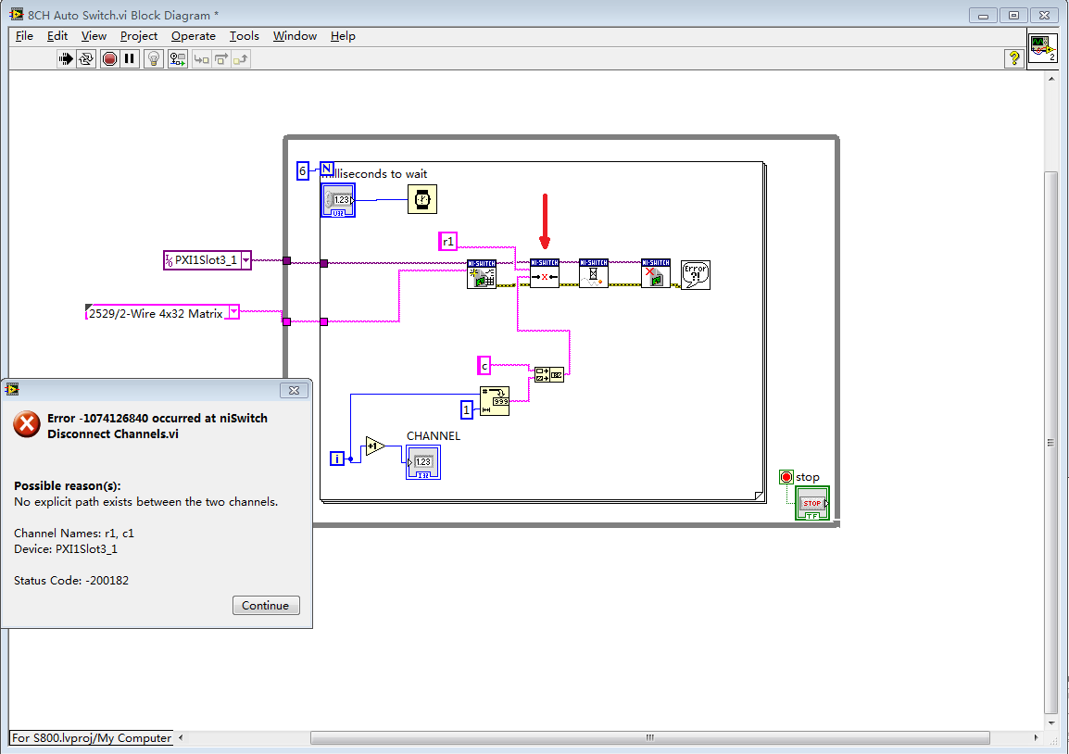1069x754 pixels.
Task: Click the loop iteration i terminal
Action: point(337,459)
